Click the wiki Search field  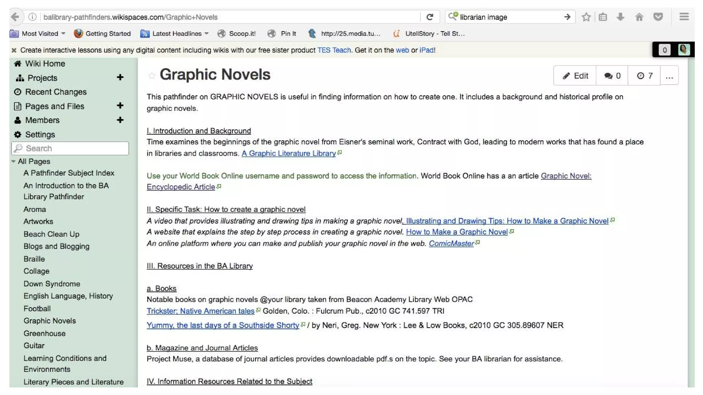(70, 148)
